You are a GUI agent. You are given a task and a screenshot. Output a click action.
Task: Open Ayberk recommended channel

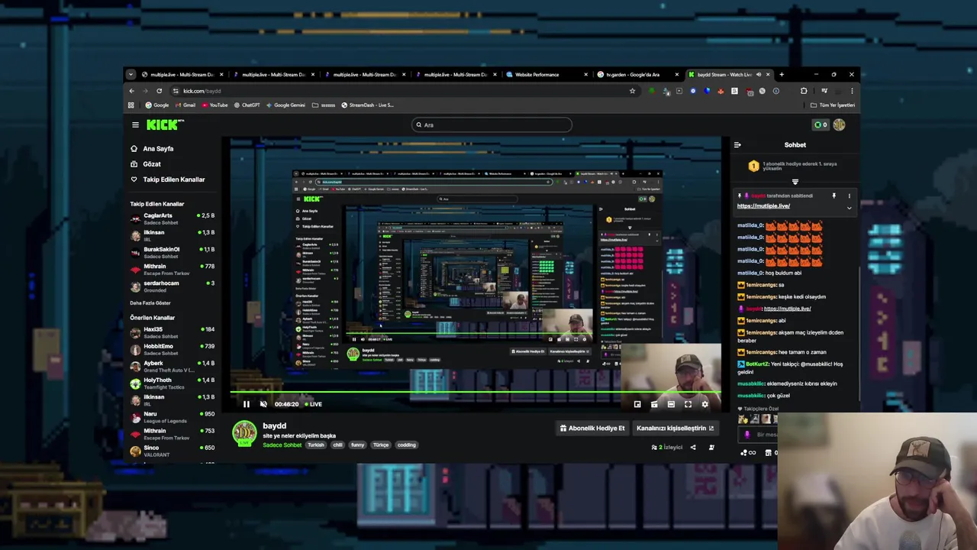coord(173,366)
